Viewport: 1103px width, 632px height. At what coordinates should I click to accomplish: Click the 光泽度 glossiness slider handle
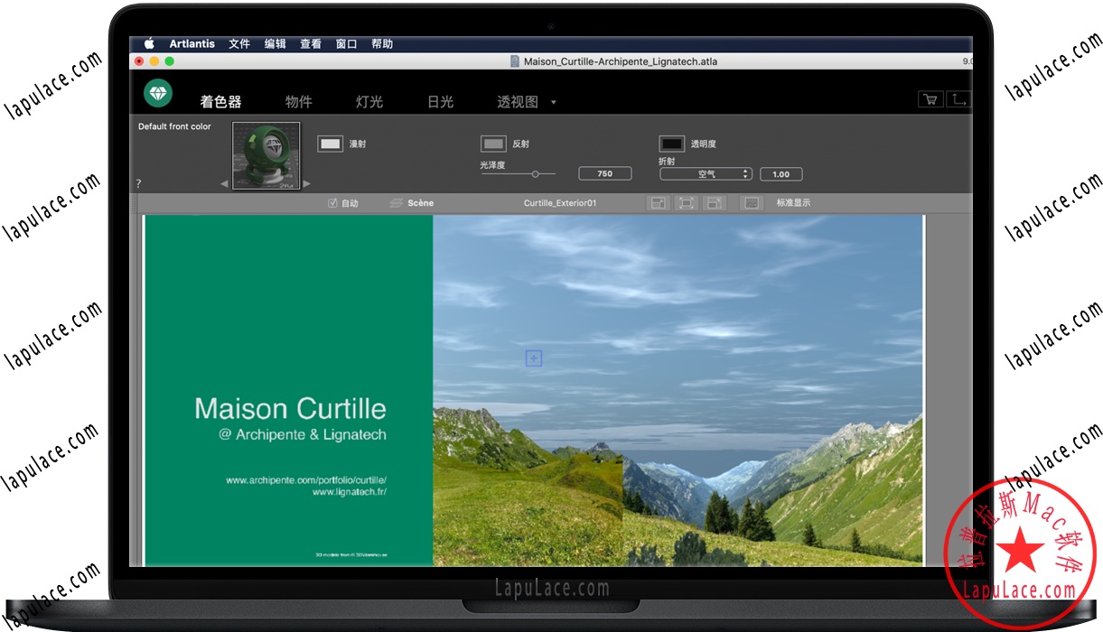click(x=537, y=175)
